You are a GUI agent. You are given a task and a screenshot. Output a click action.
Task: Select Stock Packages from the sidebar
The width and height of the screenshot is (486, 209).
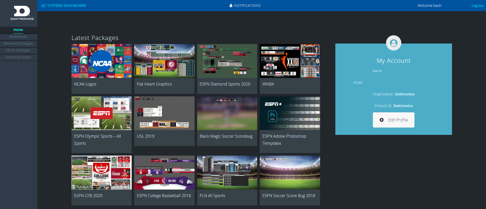18,50
